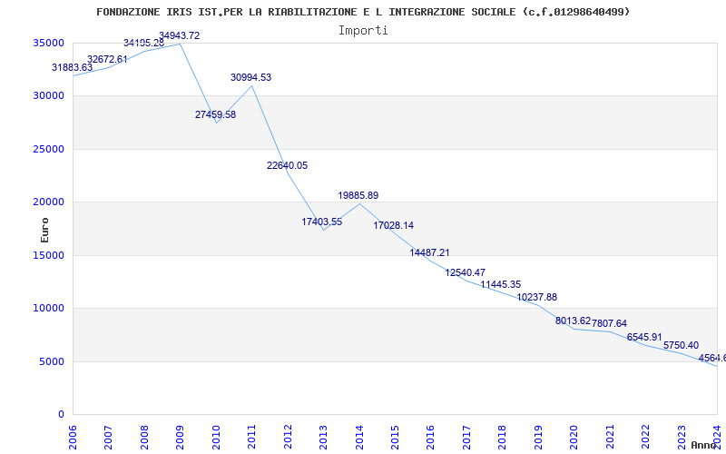Viewport: 726px width, 454px height.
Task: Click x-axis year 2006
Action: (x=73, y=437)
